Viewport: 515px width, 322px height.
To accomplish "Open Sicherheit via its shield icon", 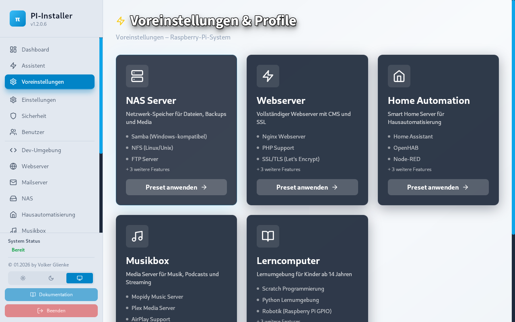I will [13, 116].
